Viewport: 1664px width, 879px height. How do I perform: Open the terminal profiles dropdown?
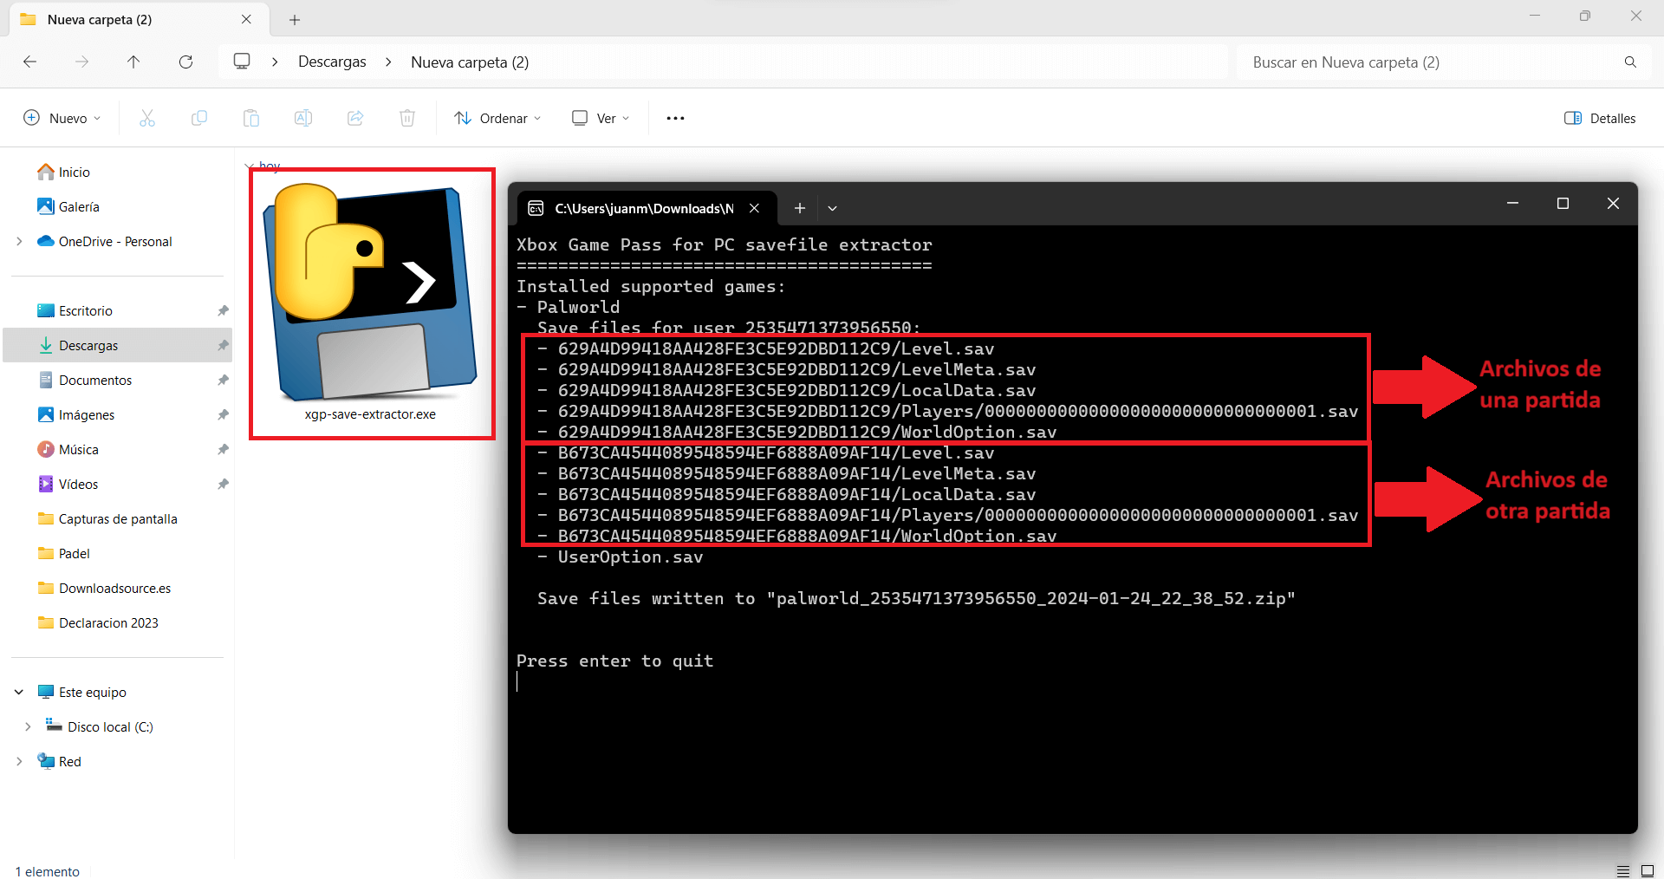click(832, 208)
